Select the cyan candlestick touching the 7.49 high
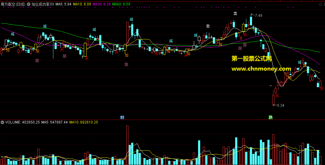Viewport: 325px width, 165px height. [251, 21]
